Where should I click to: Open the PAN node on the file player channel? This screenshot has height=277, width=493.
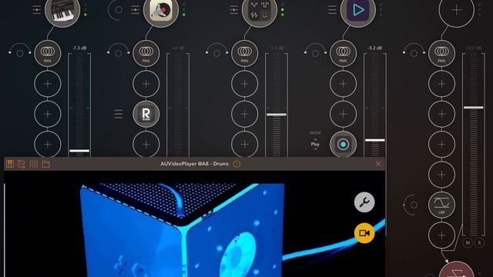[343, 53]
